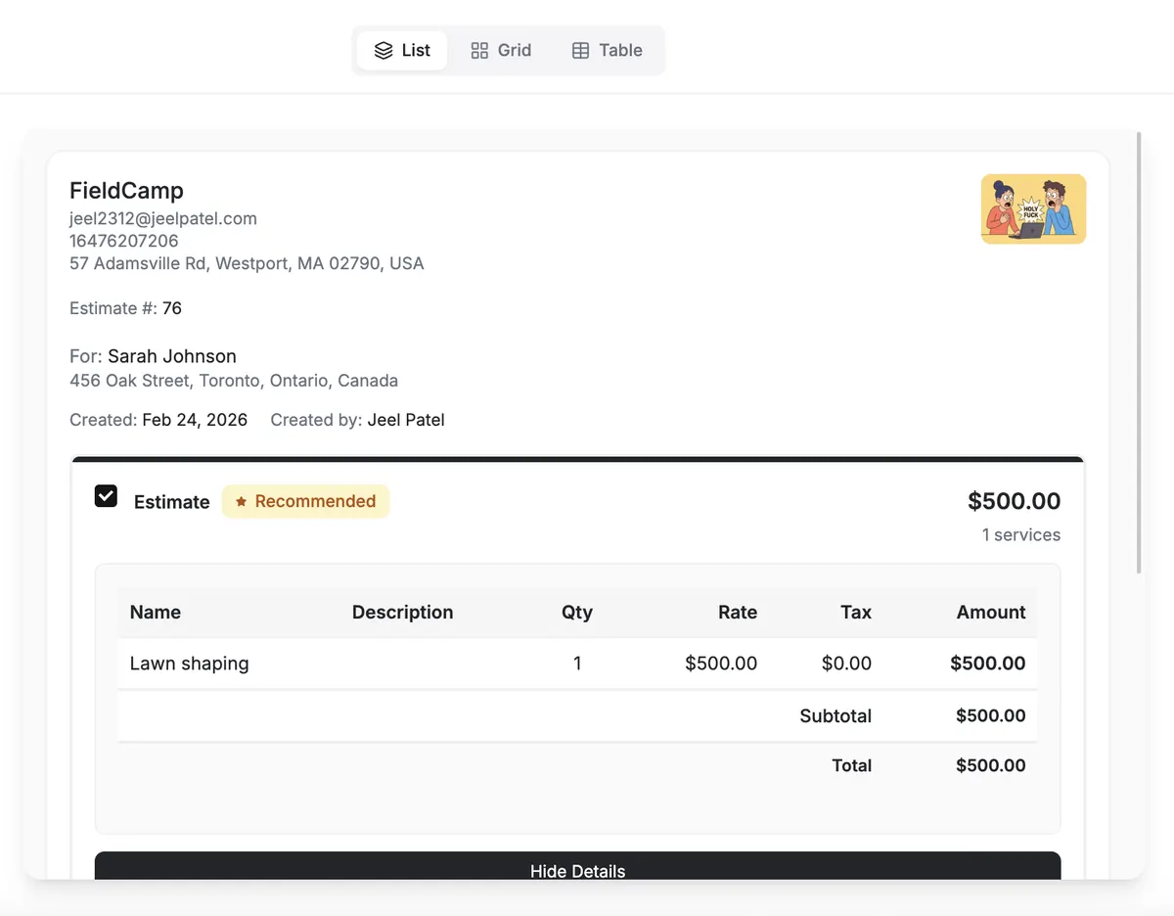Image resolution: width=1174 pixels, height=916 pixels.
Task: Click the Lawn shaping service row name
Action: [x=190, y=664]
